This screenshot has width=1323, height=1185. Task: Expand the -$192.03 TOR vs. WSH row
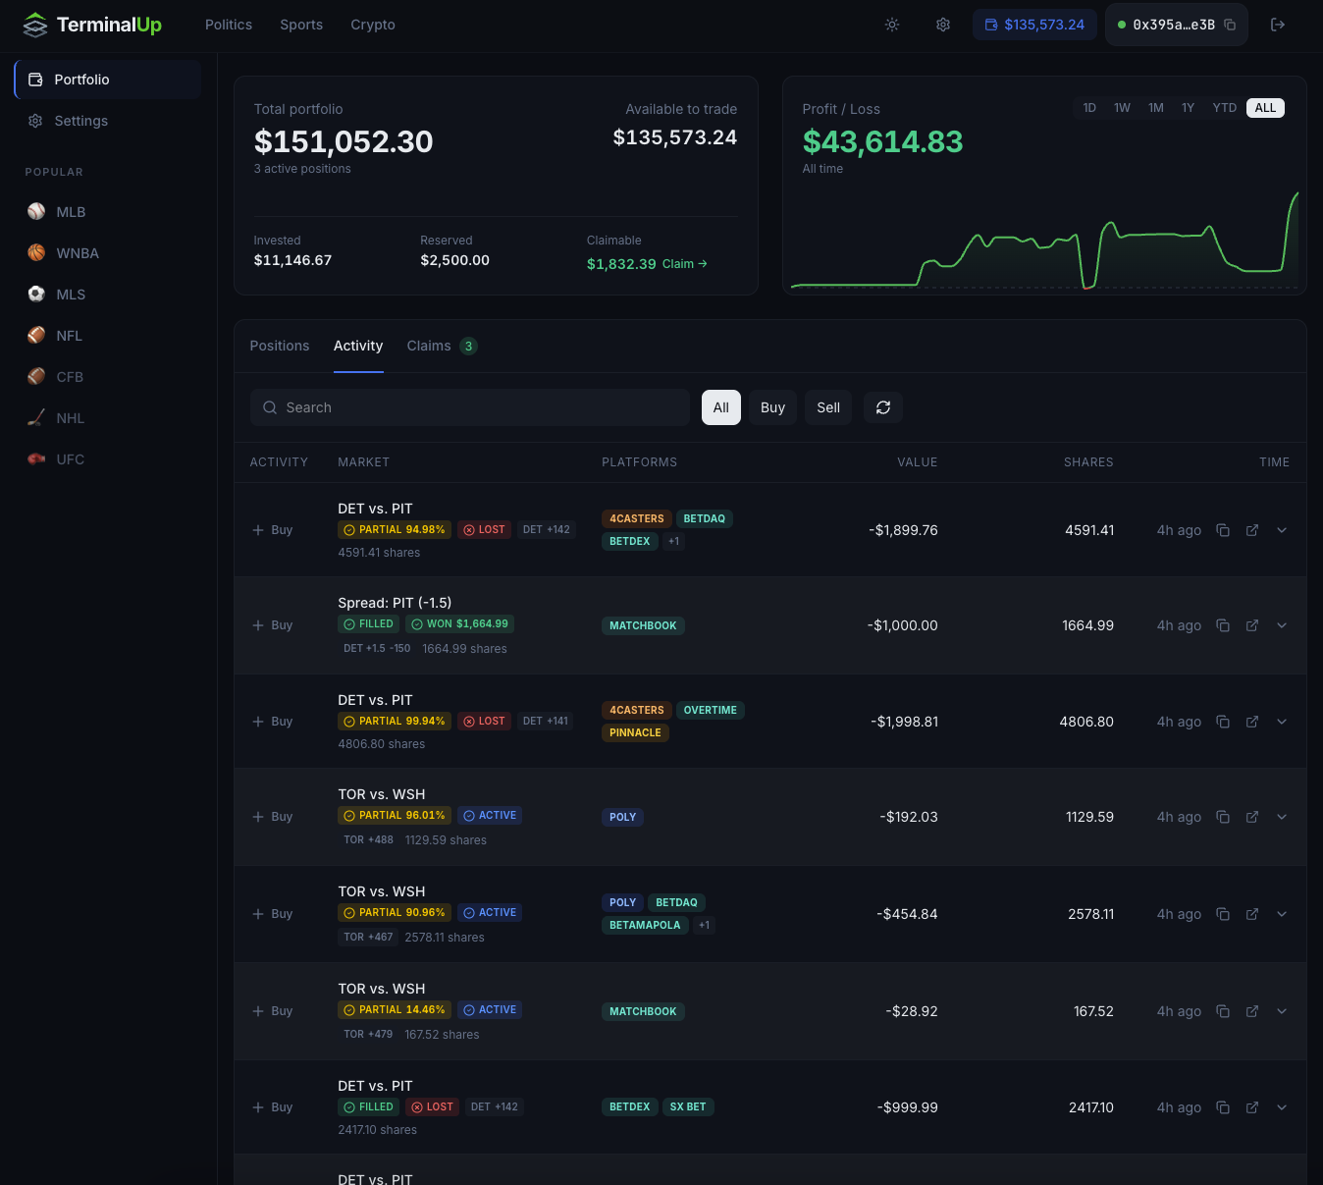point(1282,817)
